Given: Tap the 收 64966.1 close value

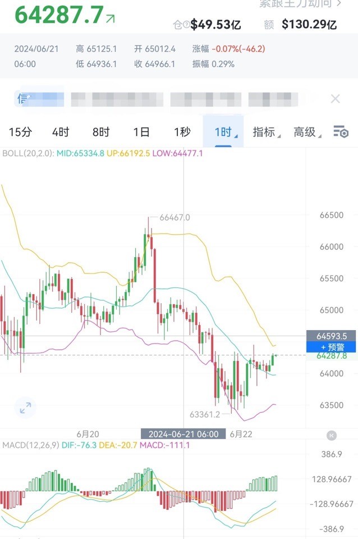Looking at the screenshot, I should tap(155, 64).
